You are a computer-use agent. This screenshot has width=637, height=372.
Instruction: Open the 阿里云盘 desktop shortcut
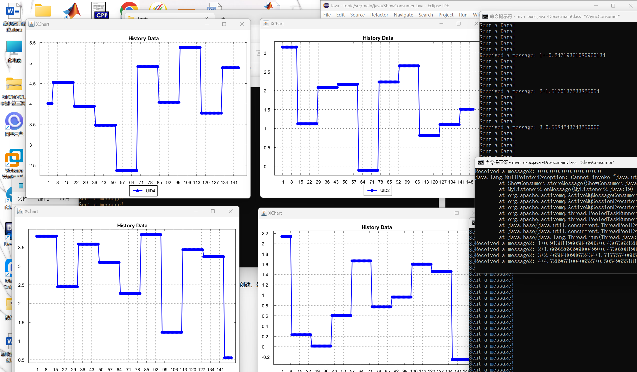[14, 121]
